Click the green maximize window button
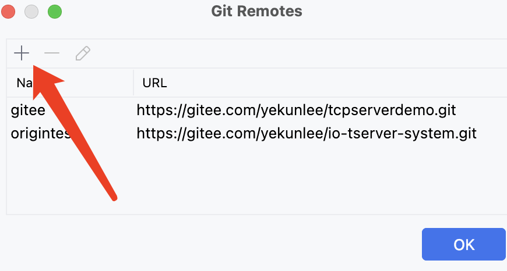Screen dimensions: 507x271 coord(54,11)
